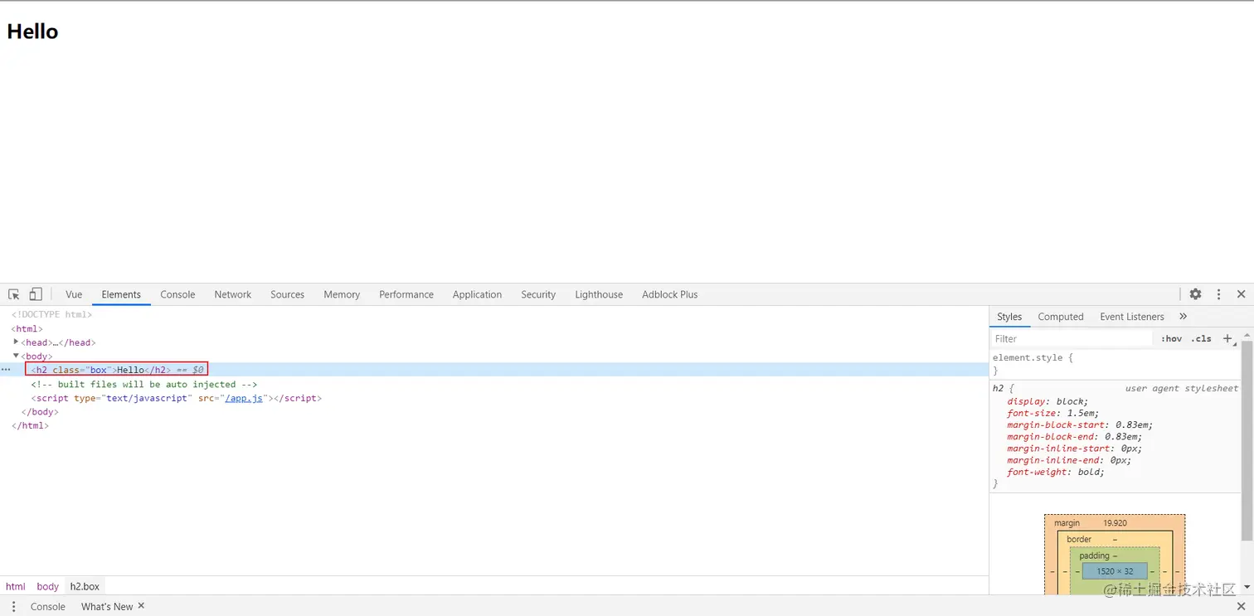
Task: Open the Performance tab
Action: (406, 294)
